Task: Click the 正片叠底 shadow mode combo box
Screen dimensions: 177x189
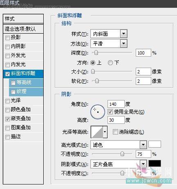Action: [119, 164]
